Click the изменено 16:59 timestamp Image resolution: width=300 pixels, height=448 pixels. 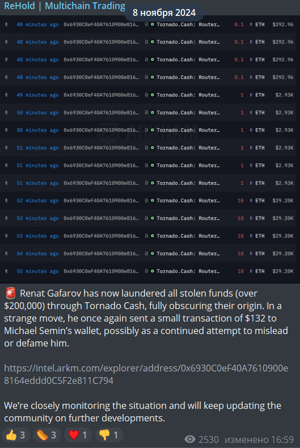click(x=259, y=439)
